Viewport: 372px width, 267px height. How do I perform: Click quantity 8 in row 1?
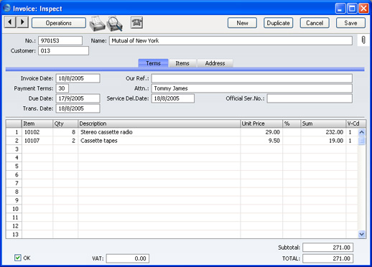tap(73, 132)
